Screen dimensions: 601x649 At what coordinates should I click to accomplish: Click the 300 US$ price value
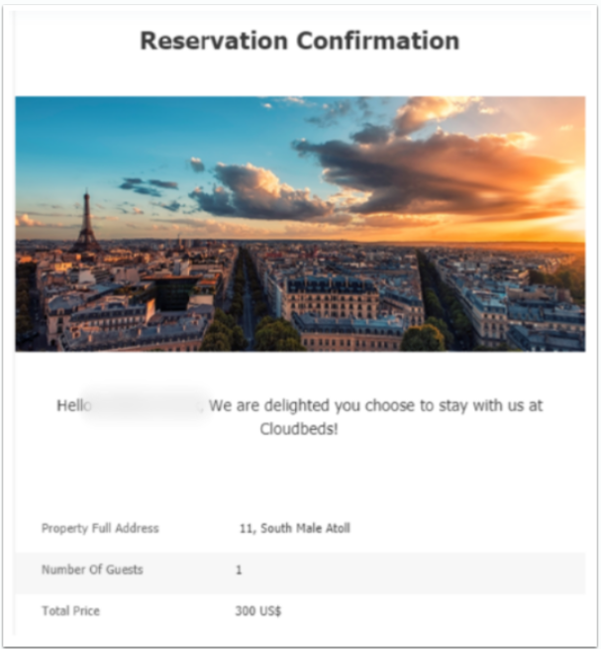pyautogui.click(x=258, y=611)
